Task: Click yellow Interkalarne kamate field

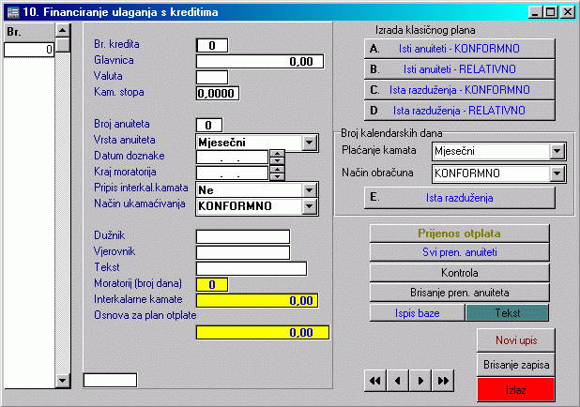Action: (257, 300)
